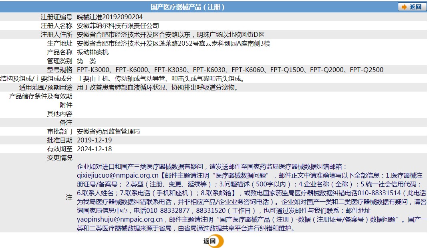Click the 附件 label
The width and height of the screenshot is (429, 248).
pyautogui.click(x=66, y=105)
